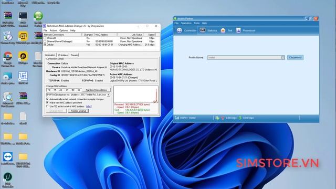
Task: Switch to the Information tab
Action: point(50,55)
